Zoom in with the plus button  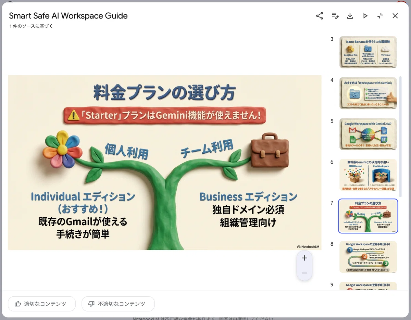click(304, 258)
